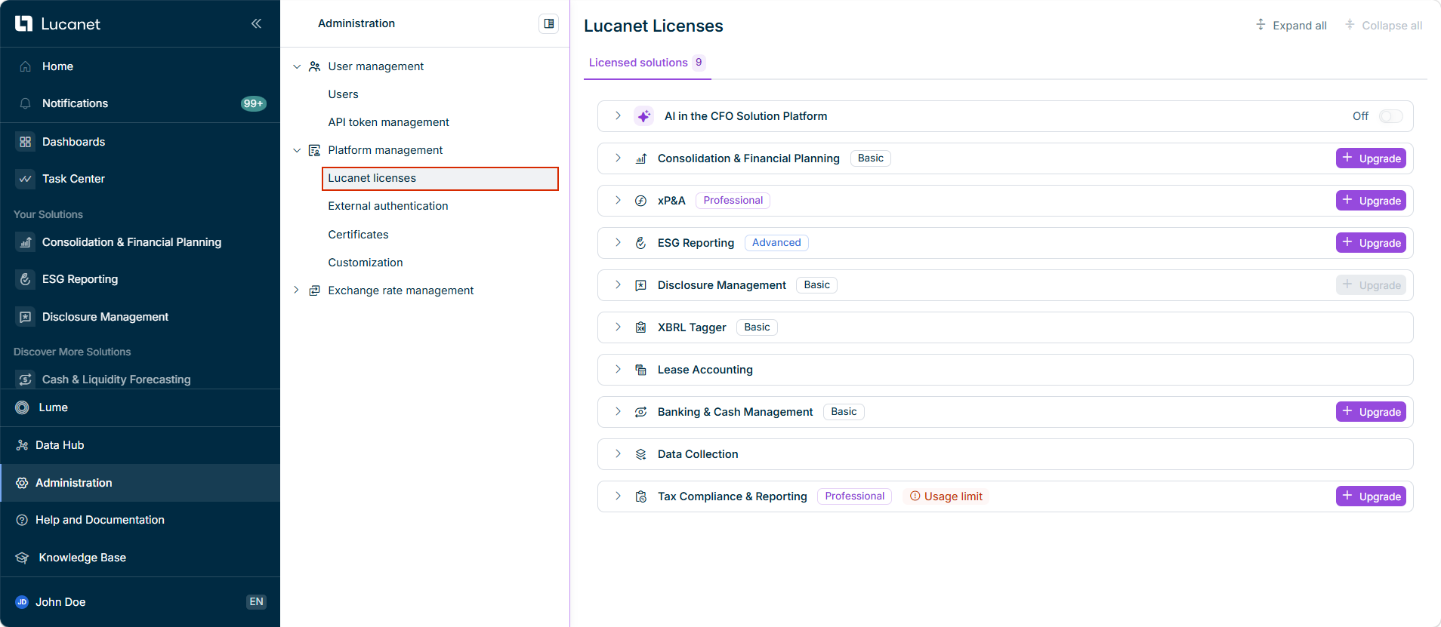The image size is (1441, 627).
Task: Collapse the User management tree node
Action: click(x=297, y=66)
